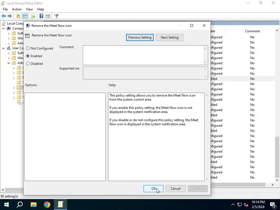The height and width of the screenshot is (210, 280).
Task: Select the Not Configured radio button
Action: click(x=28, y=48)
